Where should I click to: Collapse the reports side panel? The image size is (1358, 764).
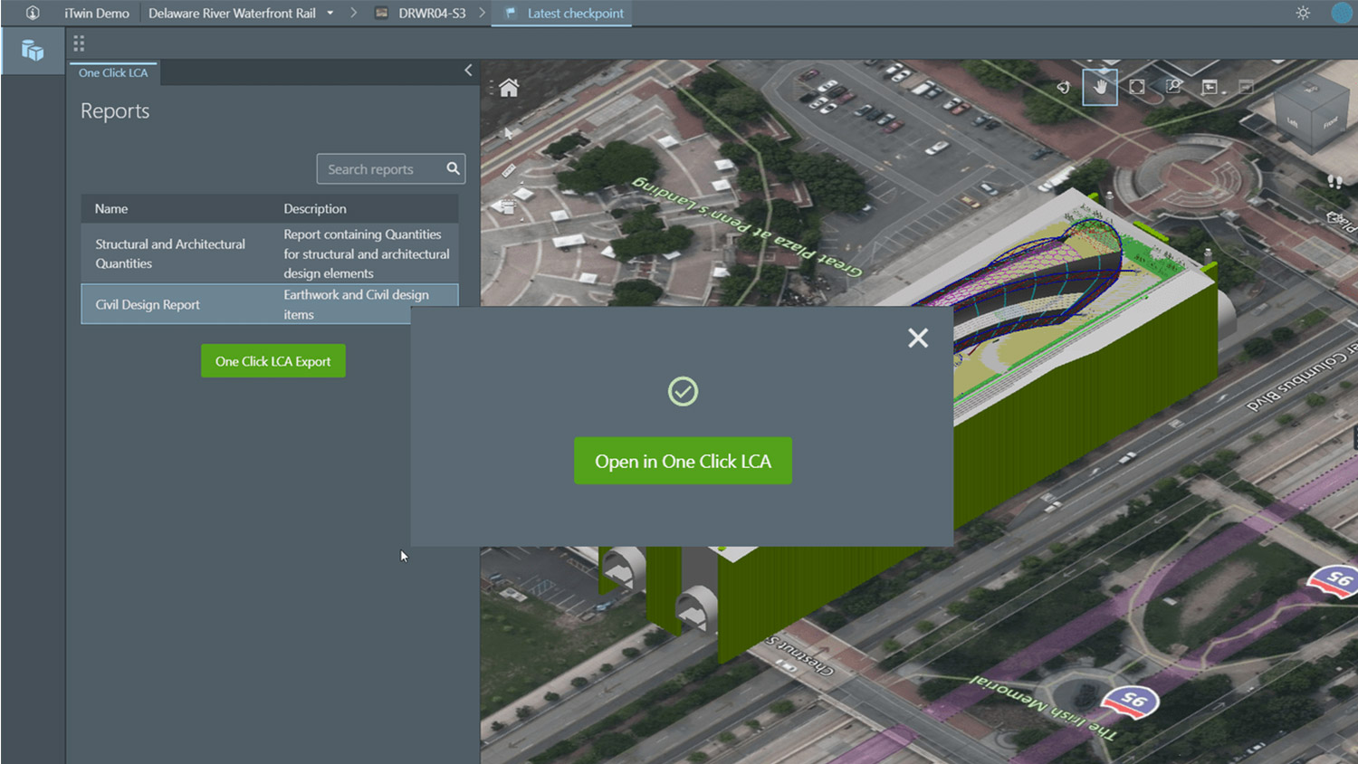click(468, 71)
